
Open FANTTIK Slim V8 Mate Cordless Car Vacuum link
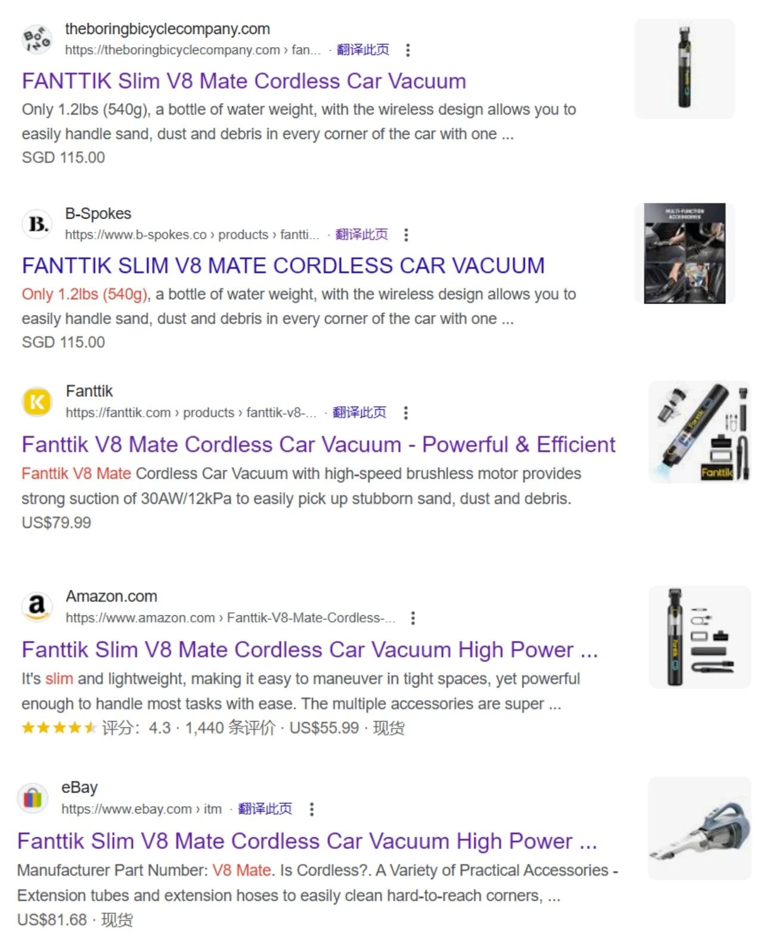pyautogui.click(x=244, y=81)
